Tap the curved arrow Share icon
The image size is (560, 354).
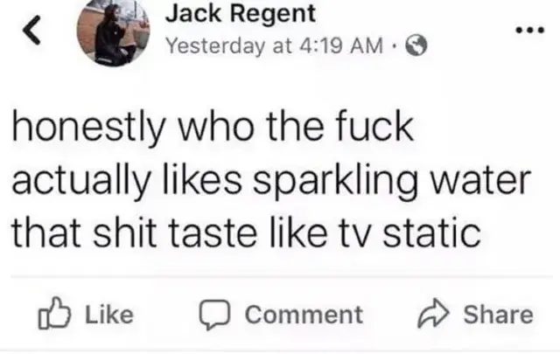click(x=433, y=313)
